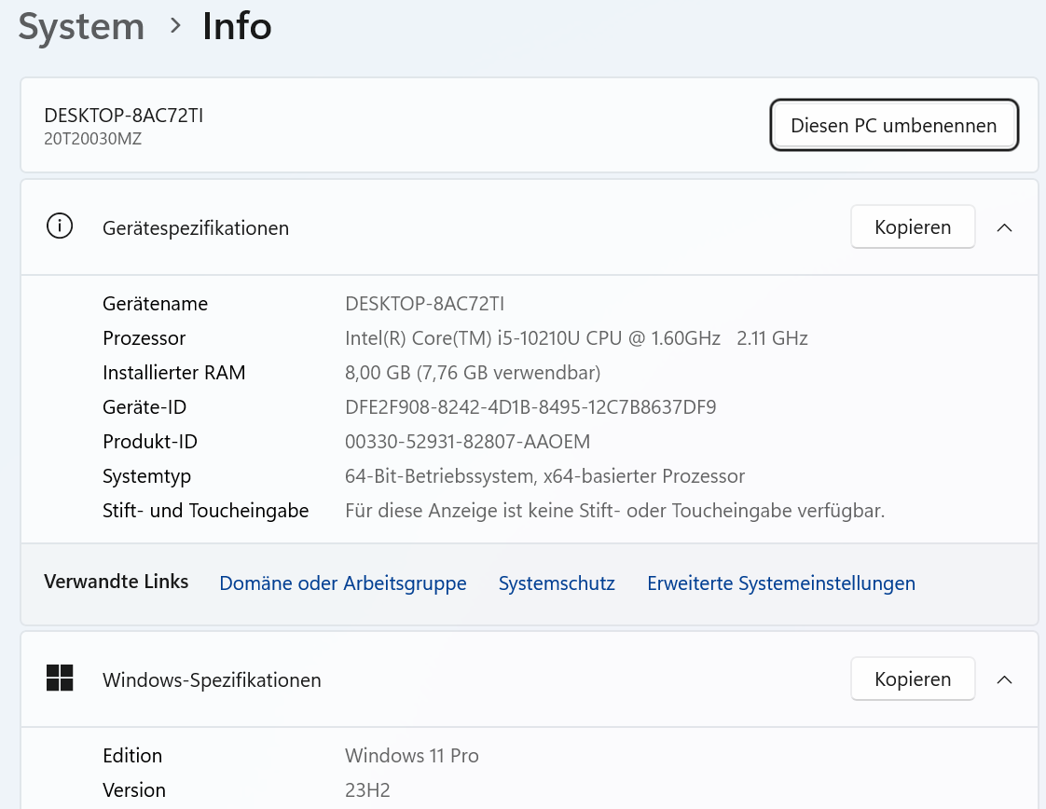Viewport: 1046px width, 809px height.
Task: Click the breadcrumb arrow after System
Action: [174, 26]
